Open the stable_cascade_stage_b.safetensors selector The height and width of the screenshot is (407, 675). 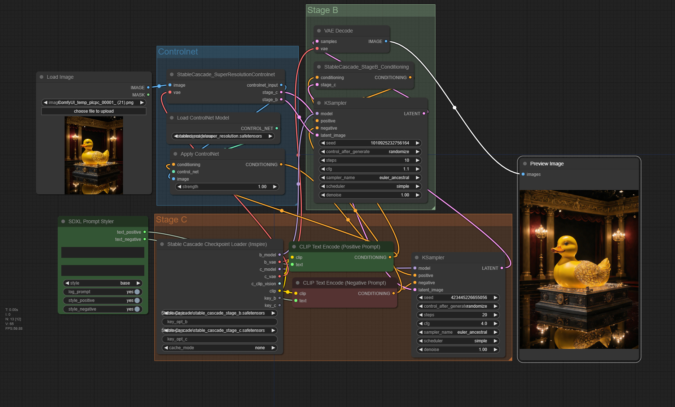[219, 313]
